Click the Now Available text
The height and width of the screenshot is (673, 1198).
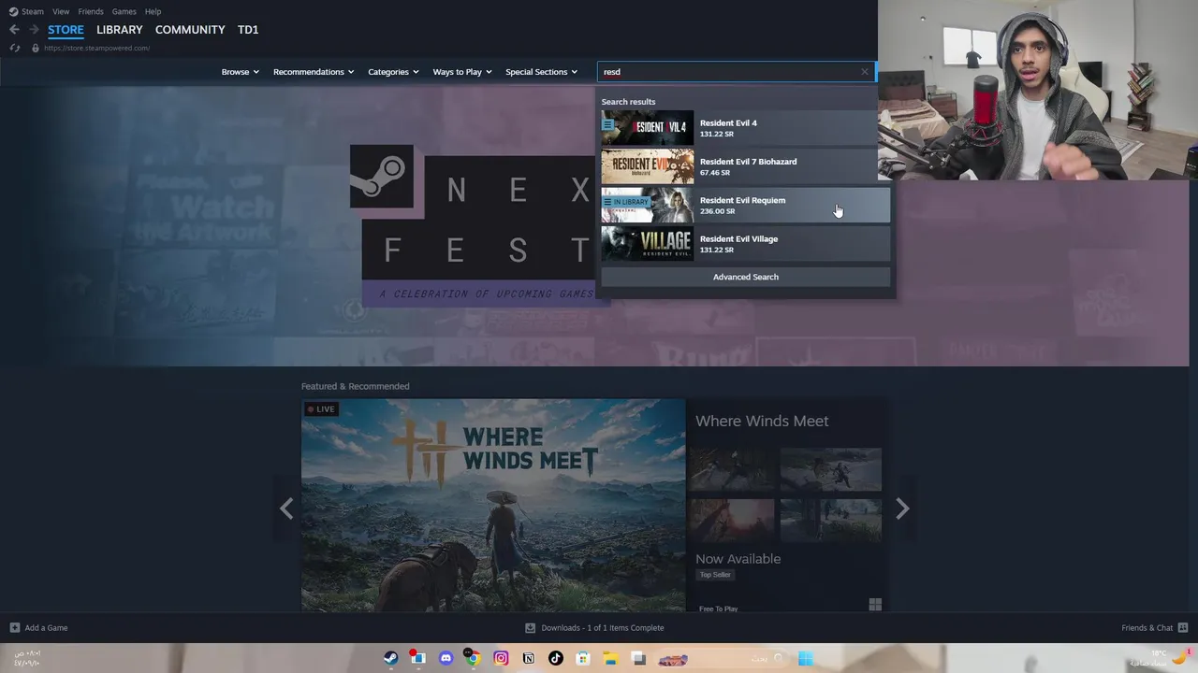[x=738, y=559]
